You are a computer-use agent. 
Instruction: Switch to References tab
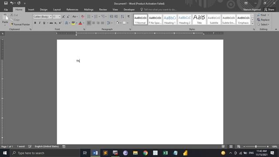tap(72, 10)
